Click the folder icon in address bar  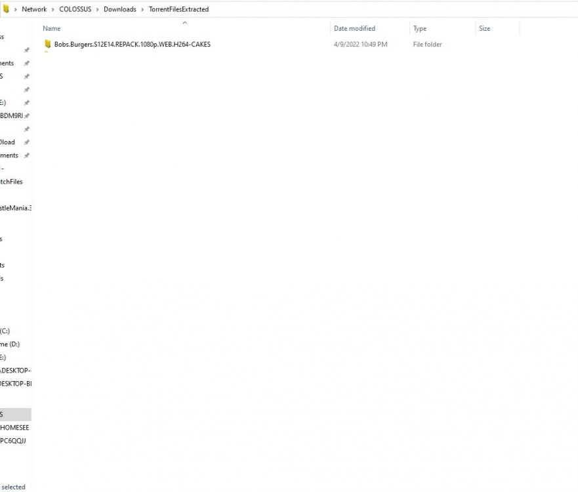pyautogui.click(x=6, y=9)
